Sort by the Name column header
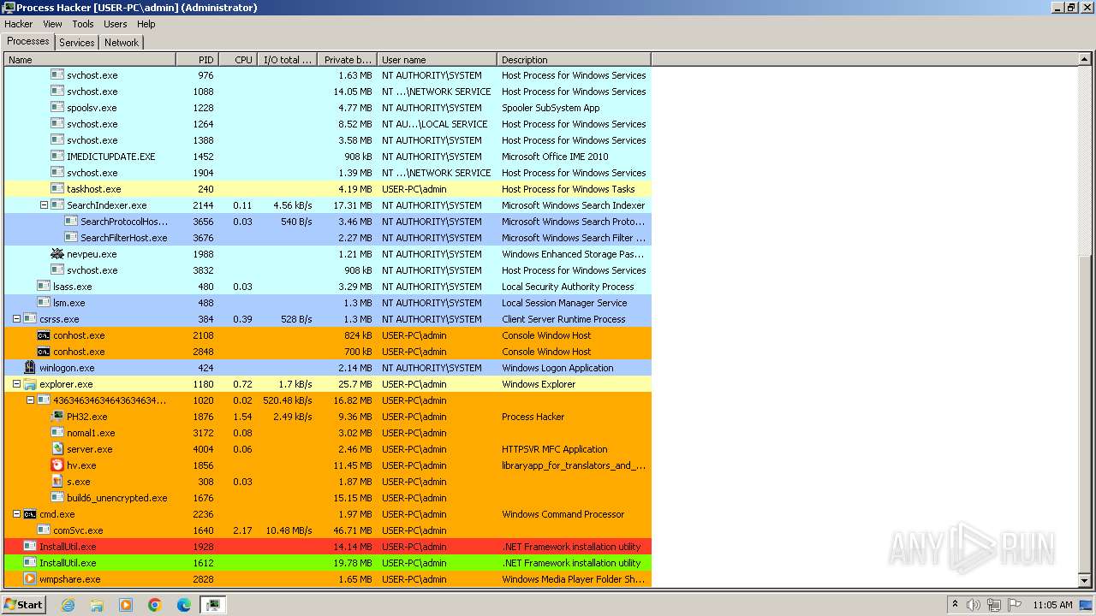This screenshot has width=1096, height=616. pos(90,60)
